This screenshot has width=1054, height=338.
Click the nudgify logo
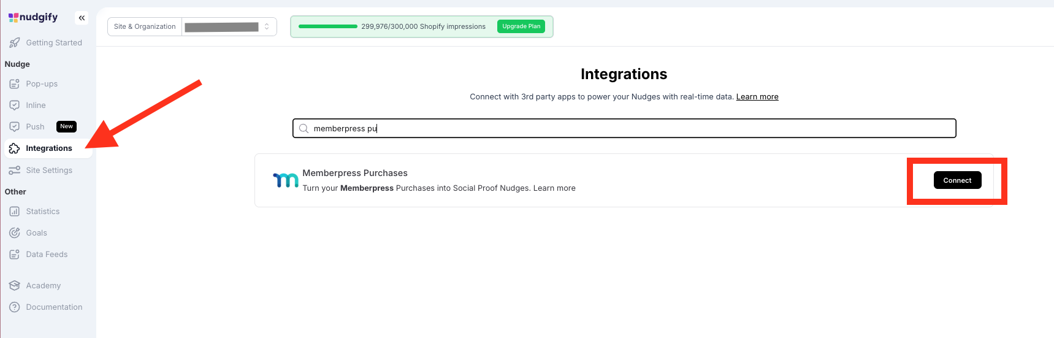[x=33, y=17]
